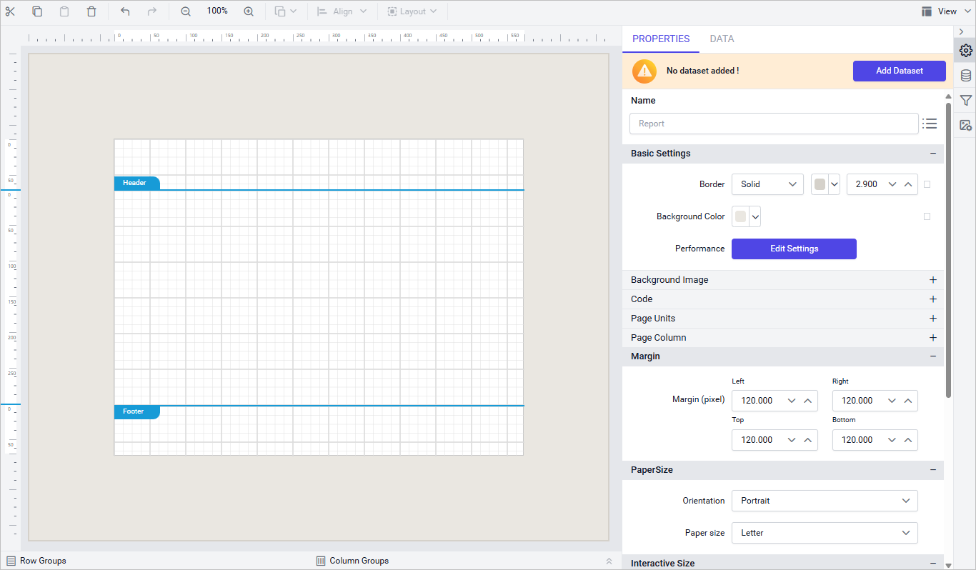976x570 pixels.
Task: Click the Zoom in magnifier icon
Action: pyautogui.click(x=249, y=11)
